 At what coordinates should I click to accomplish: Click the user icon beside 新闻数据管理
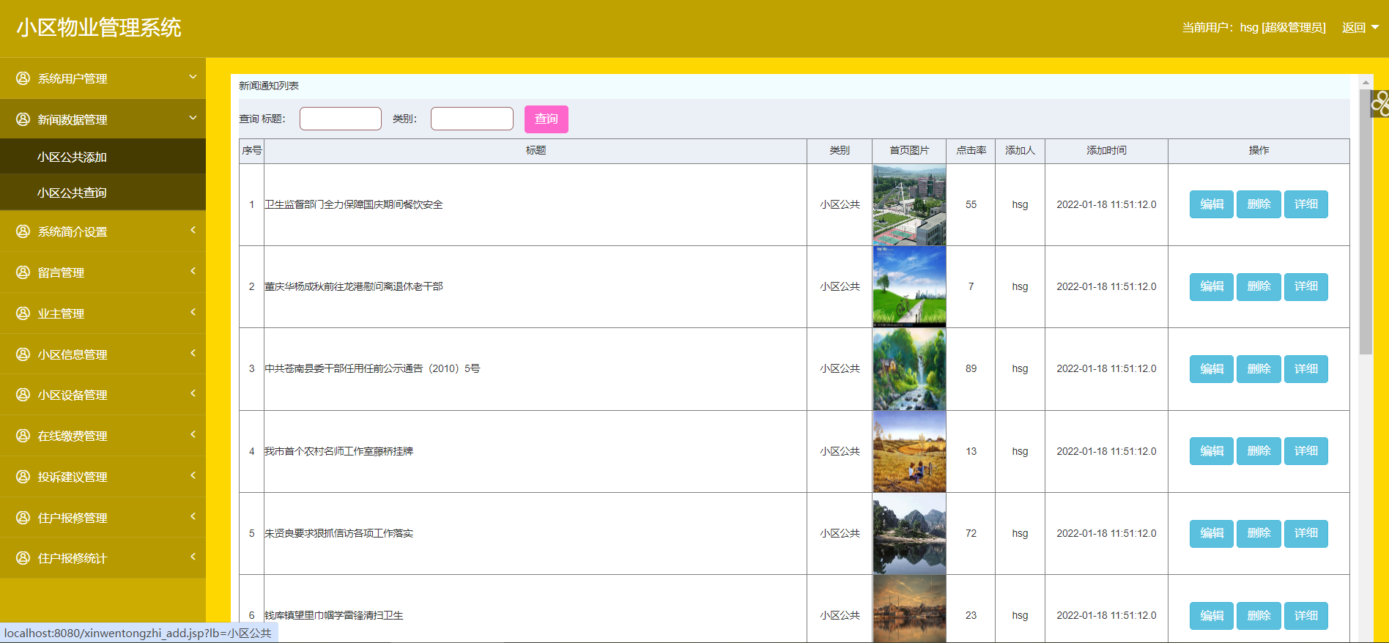[x=23, y=119]
